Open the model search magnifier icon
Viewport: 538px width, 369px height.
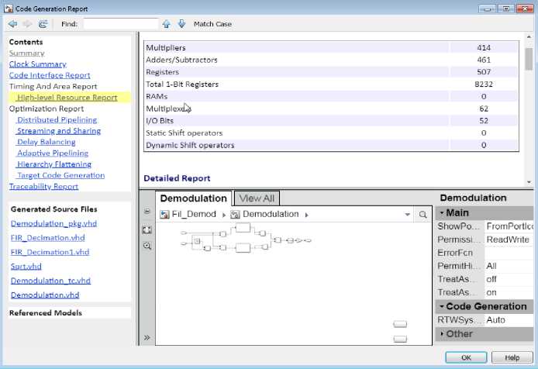(422, 215)
